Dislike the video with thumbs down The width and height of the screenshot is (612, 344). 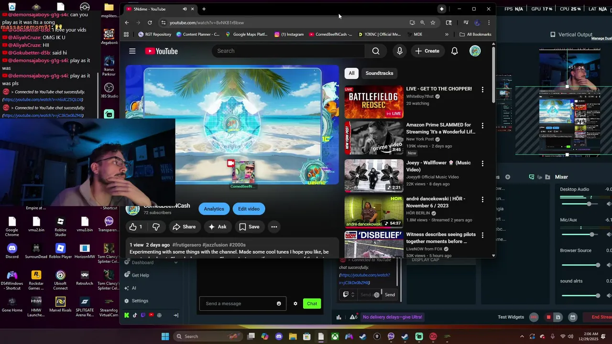pyautogui.click(x=156, y=227)
